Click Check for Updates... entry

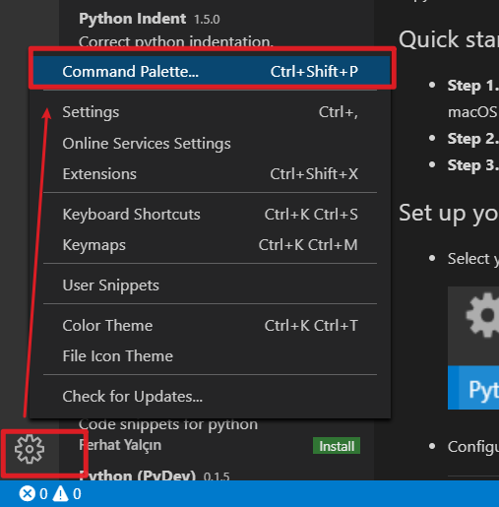(211, 397)
